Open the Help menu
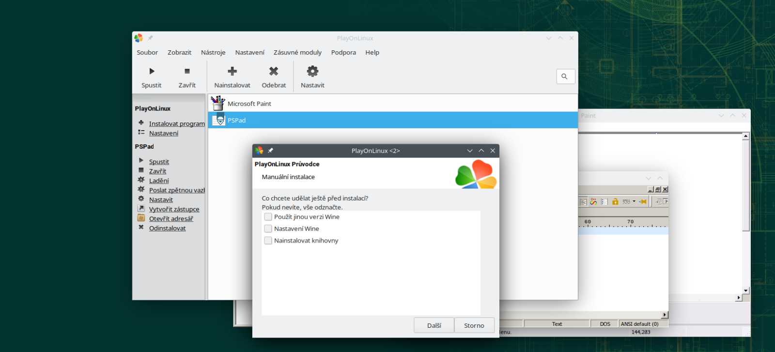 (372, 52)
